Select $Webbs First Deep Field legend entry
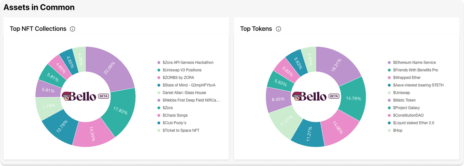 (x=189, y=100)
